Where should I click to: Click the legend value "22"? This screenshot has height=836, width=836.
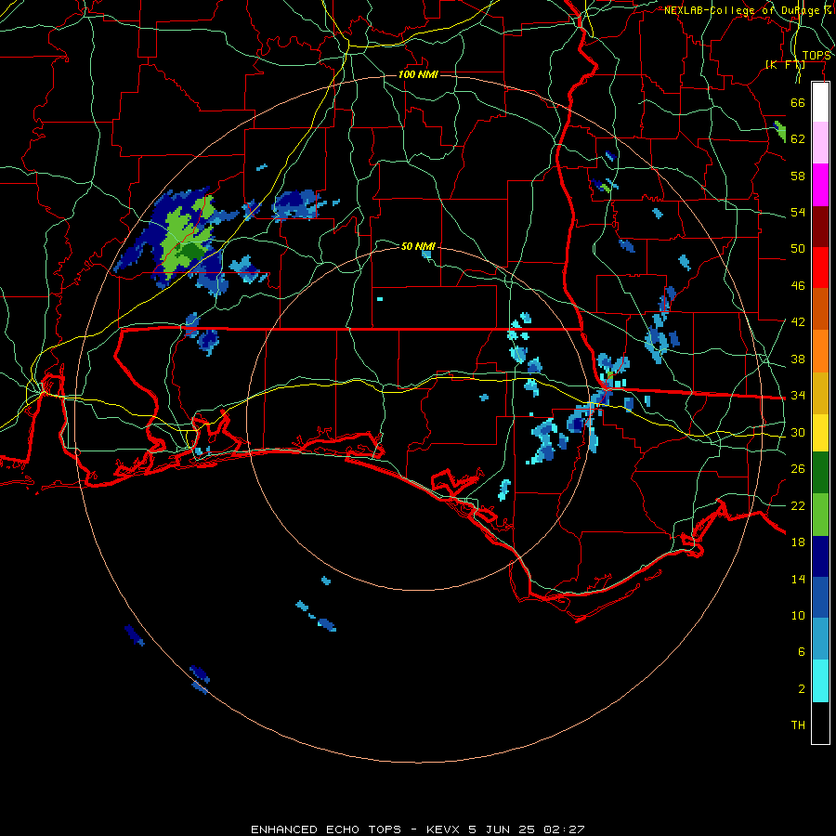point(798,505)
